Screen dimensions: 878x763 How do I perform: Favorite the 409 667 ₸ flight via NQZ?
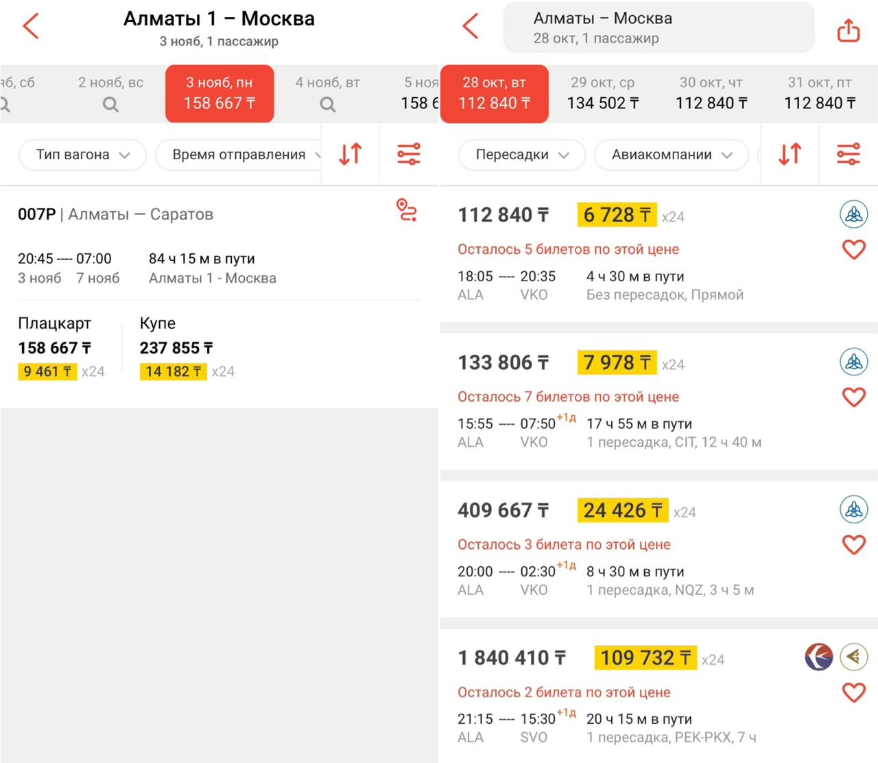[x=853, y=545]
